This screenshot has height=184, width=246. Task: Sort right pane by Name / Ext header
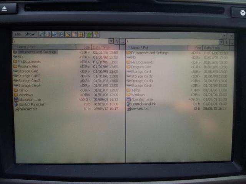[157, 48]
